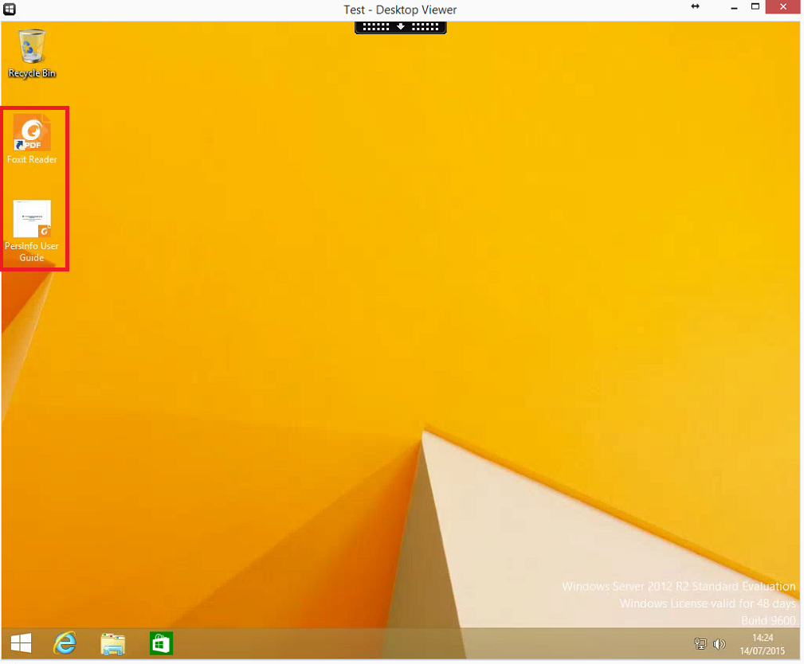Click the Desktop Viewer window menu icon
The height and width of the screenshot is (664, 804).
pos(10,9)
